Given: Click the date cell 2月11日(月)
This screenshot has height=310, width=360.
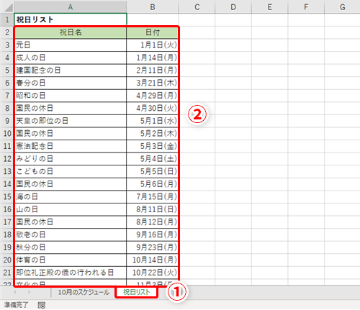Looking at the screenshot, I should 153,70.
